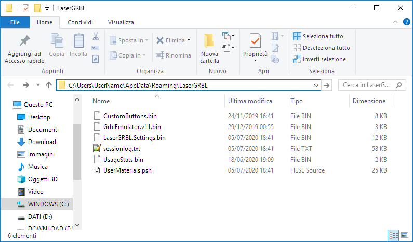The height and width of the screenshot is (242, 413).
Task: Click Deseleziona tutto
Action: click(322, 48)
